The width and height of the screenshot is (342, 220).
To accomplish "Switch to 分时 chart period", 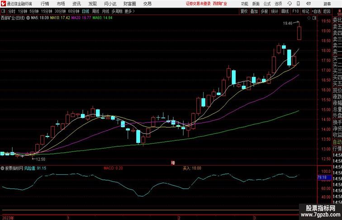I will [x=12, y=11].
